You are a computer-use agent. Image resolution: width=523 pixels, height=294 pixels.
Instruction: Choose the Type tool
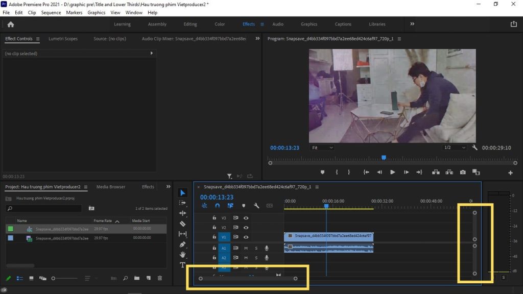pos(183,265)
